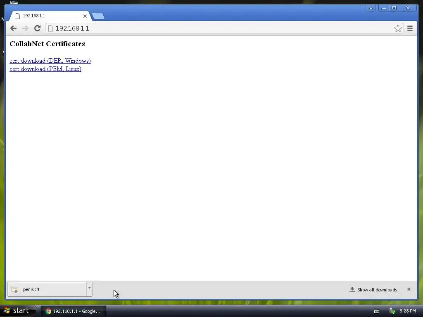
Task: Select the 192.168.1.1 tab
Action: (x=50, y=16)
